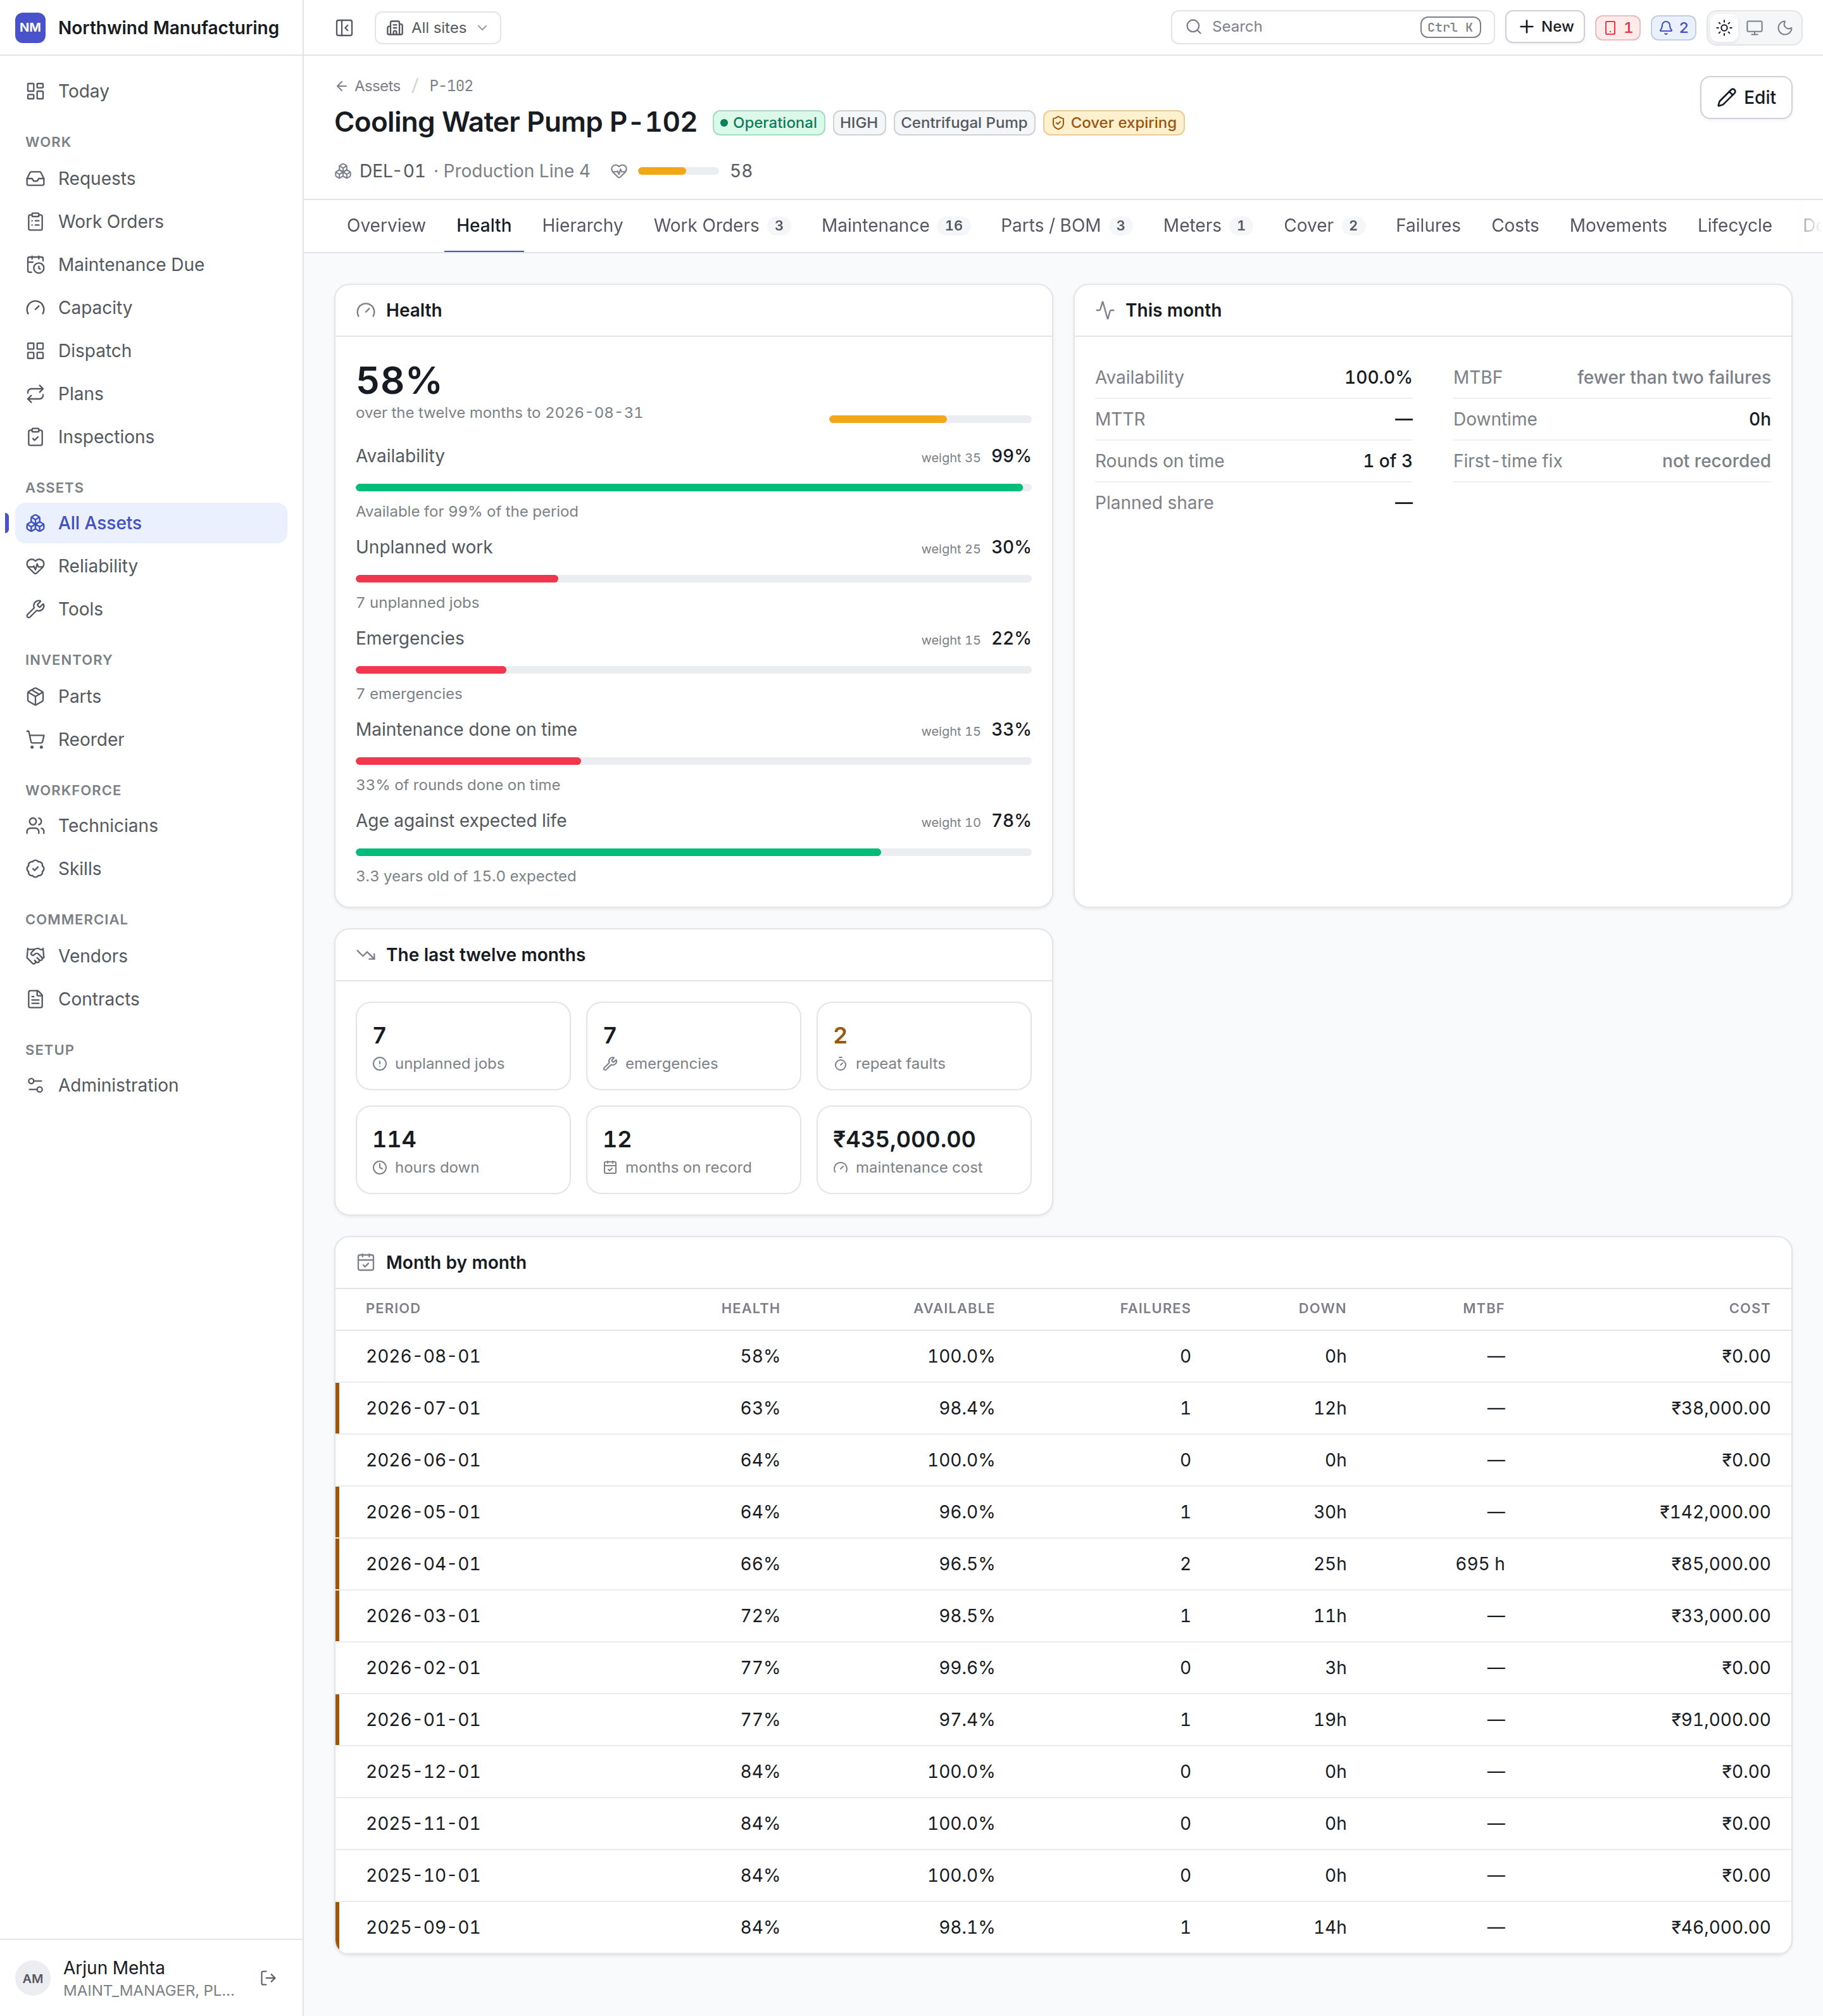1823x2016 pixels.
Task: Click the 695 h MTBF value
Action: (1479, 1564)
